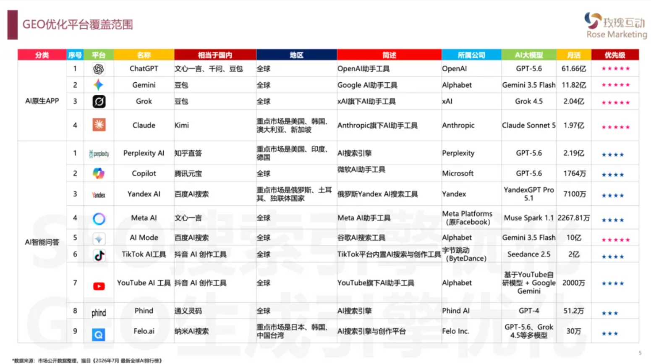Click the 数据来源 footnote text
The width and height of the screenshot is (651, 364).
86,360
